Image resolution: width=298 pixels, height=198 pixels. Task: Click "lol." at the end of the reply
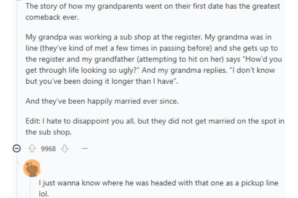(44, 194)
